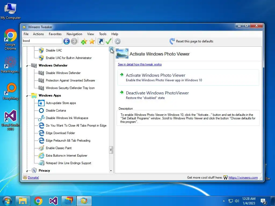Open the Everything desktop shortcut

point(10,91)
